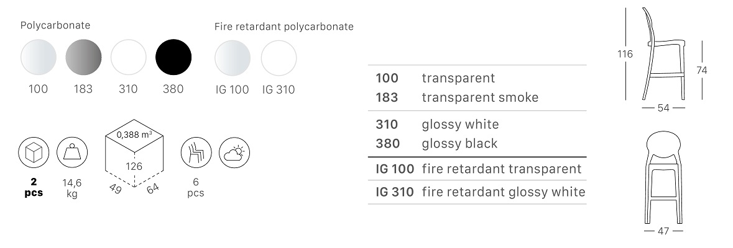Click the 'IG 310 fire retardant glossy white' row
The width and height of the screenshot is (733, 248).
[477, 192]
